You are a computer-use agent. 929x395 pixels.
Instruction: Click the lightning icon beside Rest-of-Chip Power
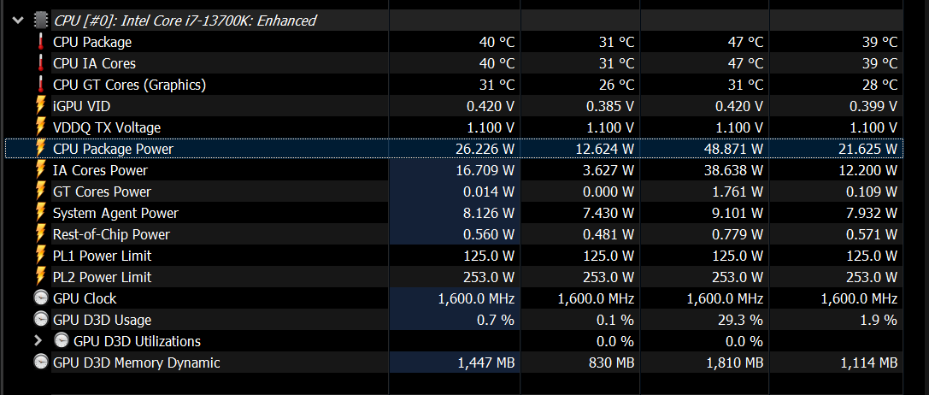pos(40,233)
